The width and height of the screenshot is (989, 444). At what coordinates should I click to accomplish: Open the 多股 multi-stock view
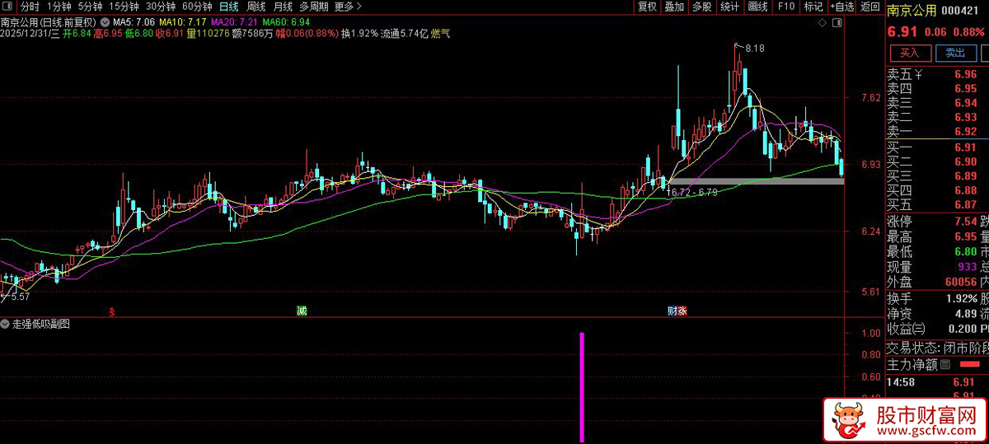[x=701, y=7]
